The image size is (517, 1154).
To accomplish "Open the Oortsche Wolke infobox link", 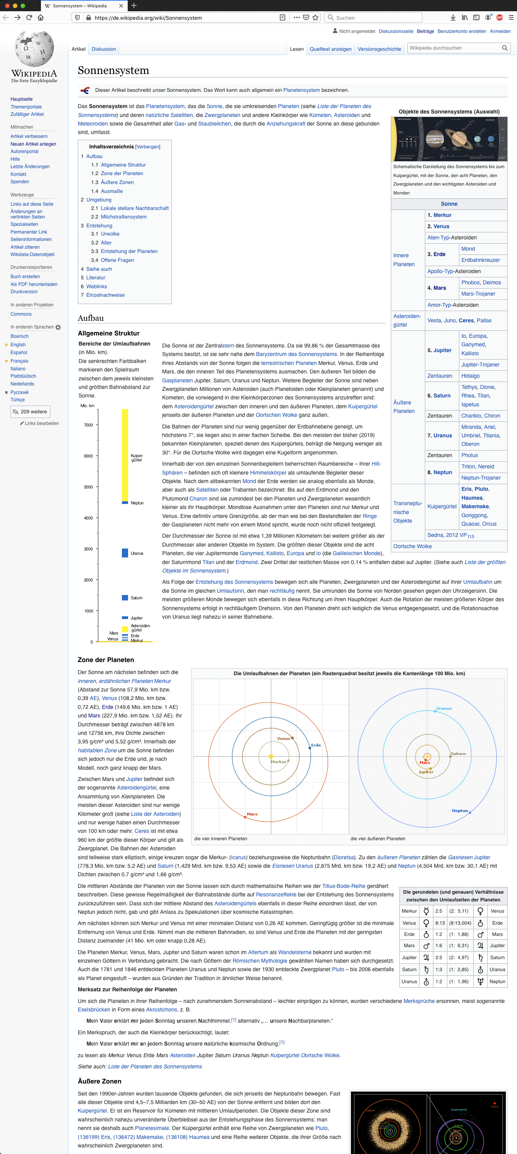I will (412, 546).
